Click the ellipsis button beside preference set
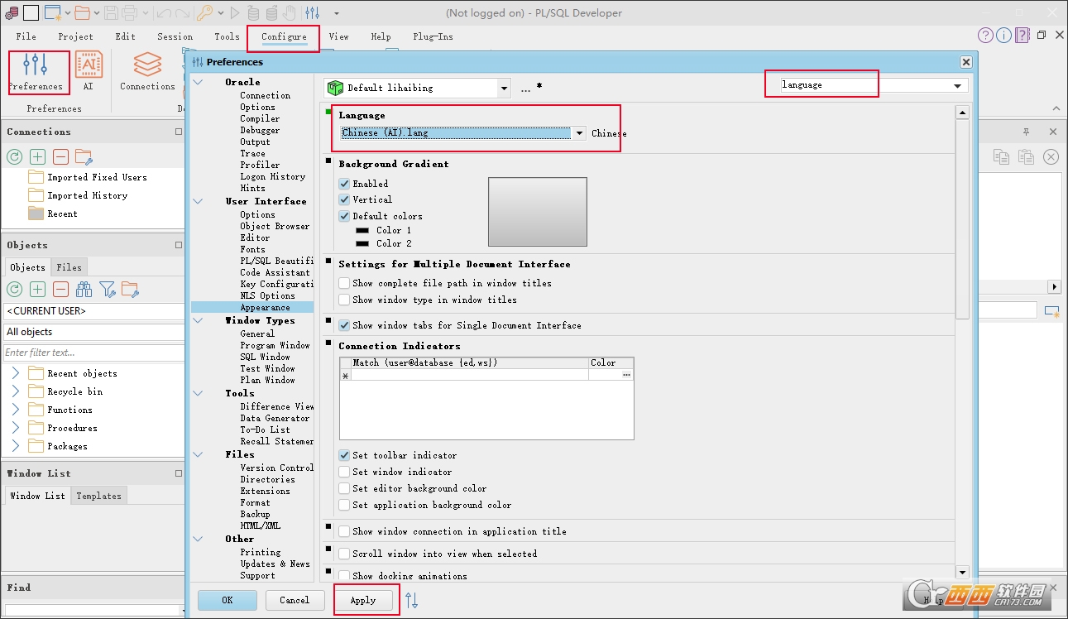This screenshot has width=1068, height=619. (525, 88)
